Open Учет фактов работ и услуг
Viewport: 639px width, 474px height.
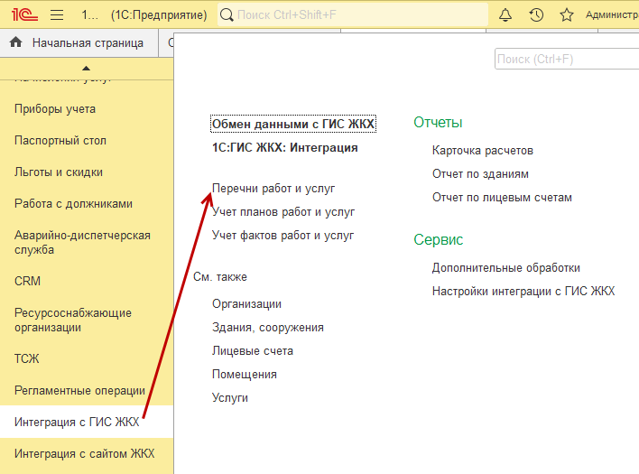(282, 235)
